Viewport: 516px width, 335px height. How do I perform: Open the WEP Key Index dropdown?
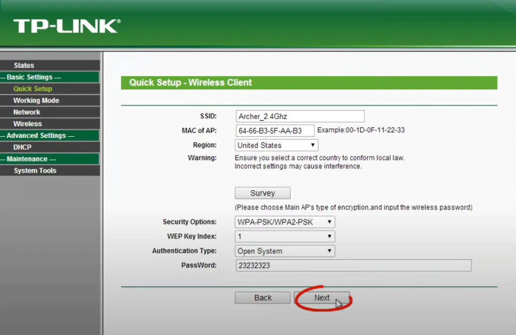(x=285, y=236)
